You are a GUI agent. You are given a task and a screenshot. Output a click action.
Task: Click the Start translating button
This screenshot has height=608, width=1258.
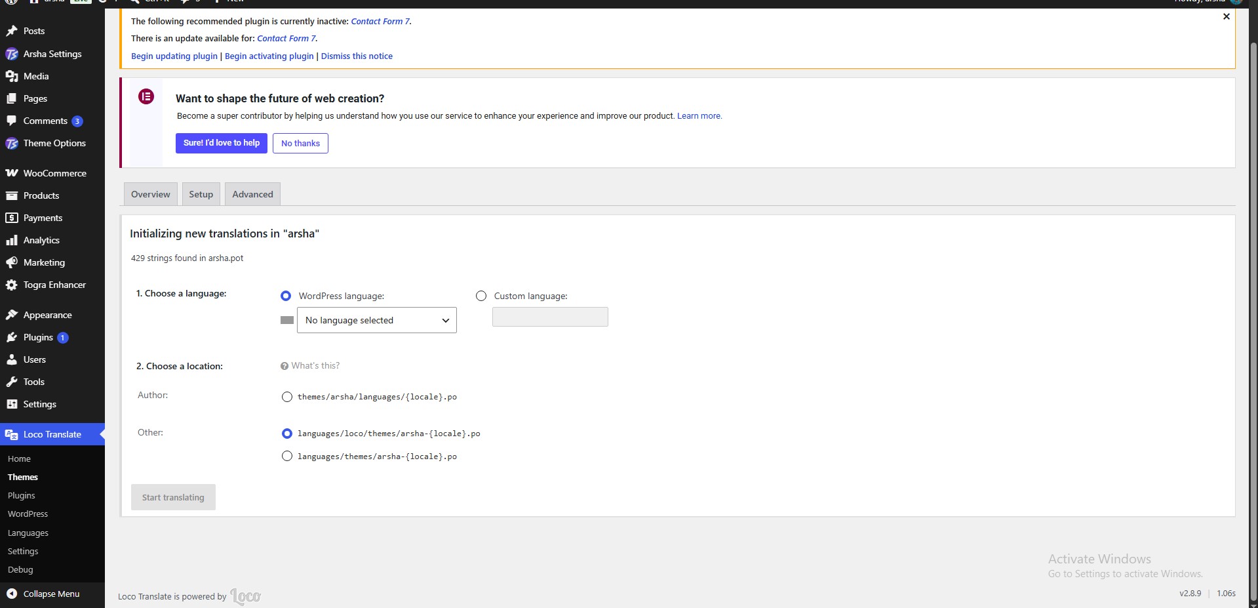173,497
